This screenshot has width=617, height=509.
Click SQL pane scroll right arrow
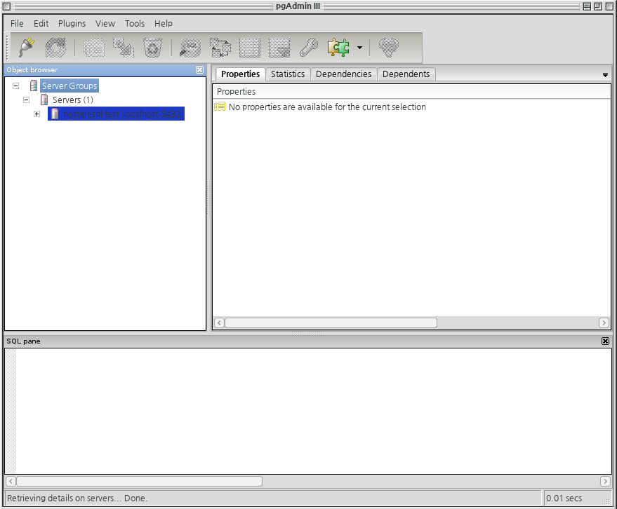click(x=605, y=481)
